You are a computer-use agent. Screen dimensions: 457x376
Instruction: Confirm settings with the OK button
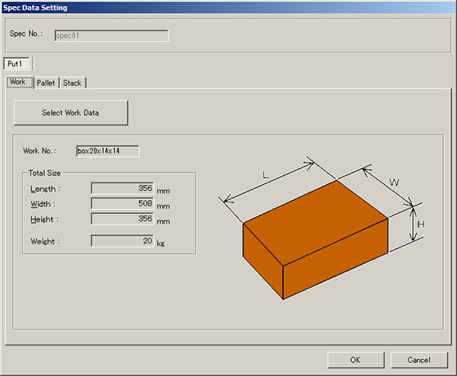pyautogui.click(x=356, y=359)
